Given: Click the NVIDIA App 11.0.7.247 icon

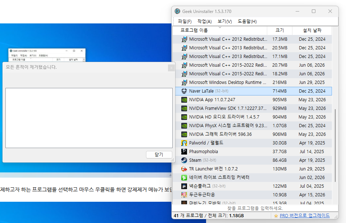Looking at the screenshot, I should pos(184,100).
